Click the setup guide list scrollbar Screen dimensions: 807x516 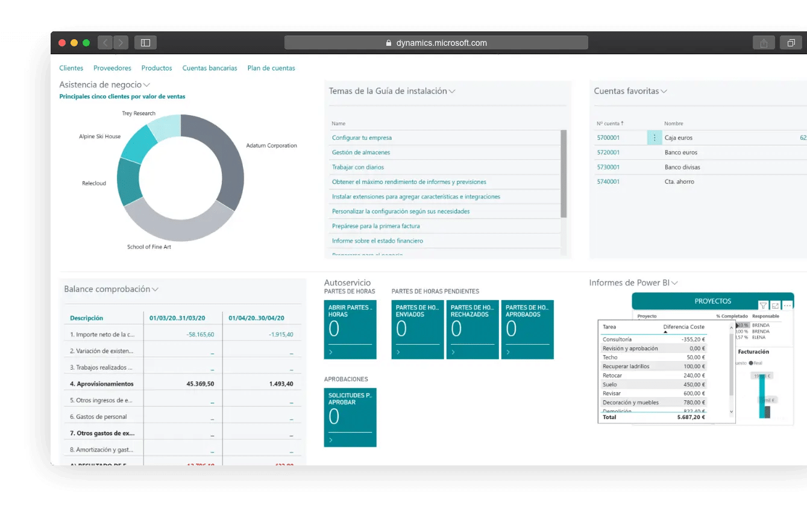pyautogui.click(x=564, y=174)
